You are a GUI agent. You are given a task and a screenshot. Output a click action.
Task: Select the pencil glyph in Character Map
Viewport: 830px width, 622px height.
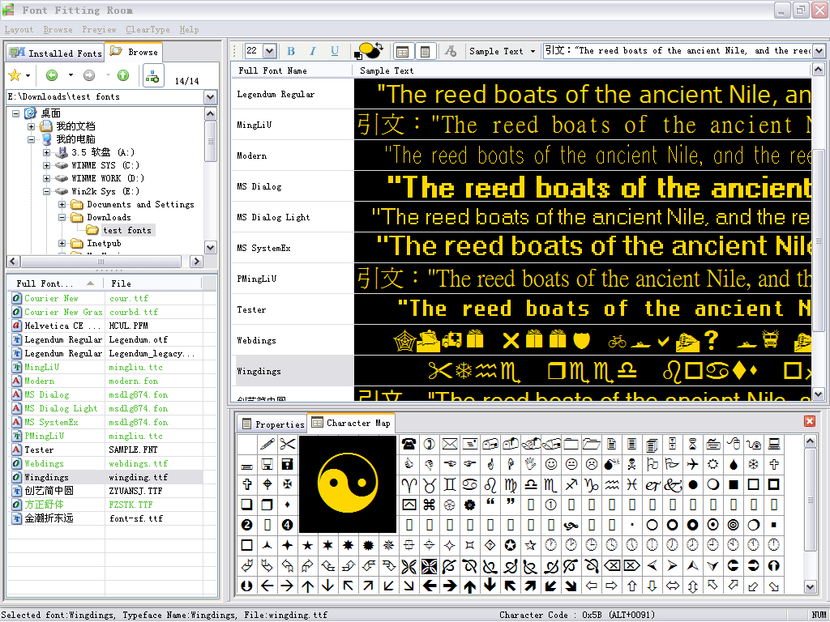(x=267, y=444)
